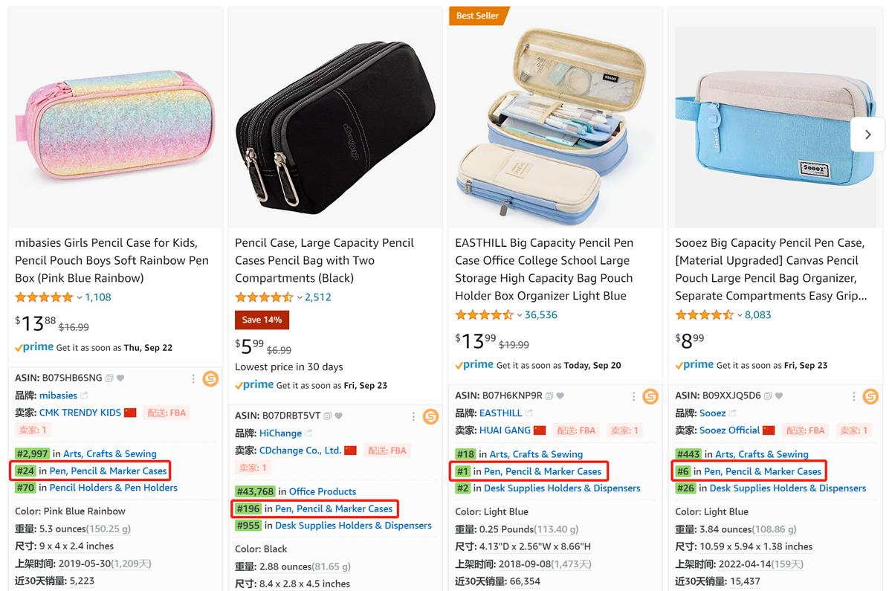This screenshot has height=591, width=892.
Task: Open the EASTHILL Big Capacity Pencil Case title
Action: (544, 269)
